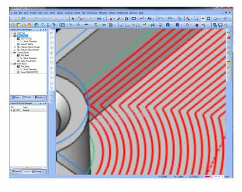Choose the arrow selection pointer tool
This screenshot has width=242, height=192.
point(73,19)
